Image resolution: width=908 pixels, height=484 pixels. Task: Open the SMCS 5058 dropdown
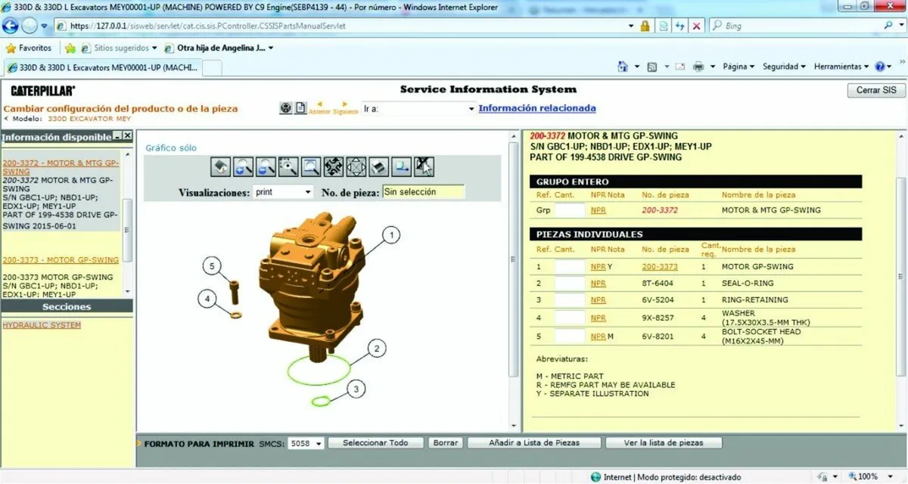click(x=319, y=443)
